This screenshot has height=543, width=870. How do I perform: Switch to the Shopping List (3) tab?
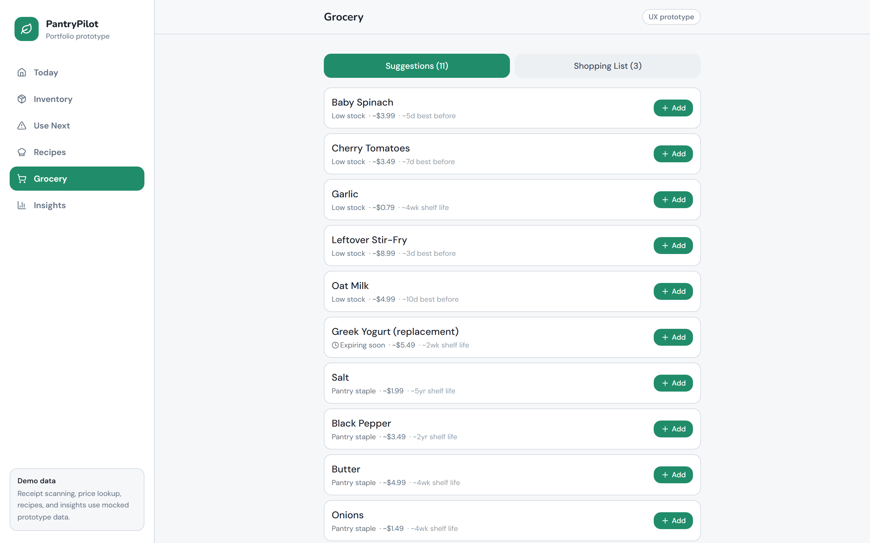[x=607, y=66]
